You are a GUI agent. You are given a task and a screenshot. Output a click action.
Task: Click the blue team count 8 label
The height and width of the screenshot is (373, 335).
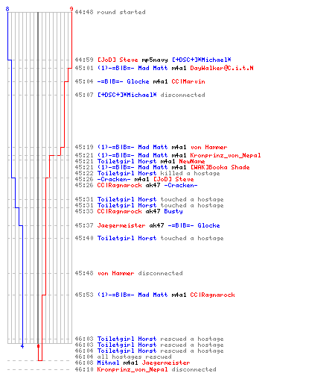click(x=7, y=9)
